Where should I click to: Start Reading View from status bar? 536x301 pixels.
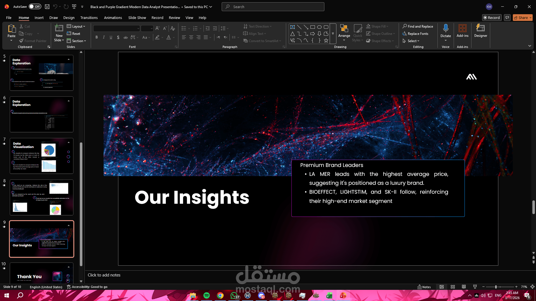[464, 287]
